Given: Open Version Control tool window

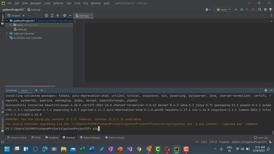Looking at the screenshot, I should click(17, 138).
